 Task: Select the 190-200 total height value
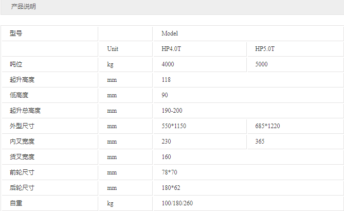click(x=172, y=111)
